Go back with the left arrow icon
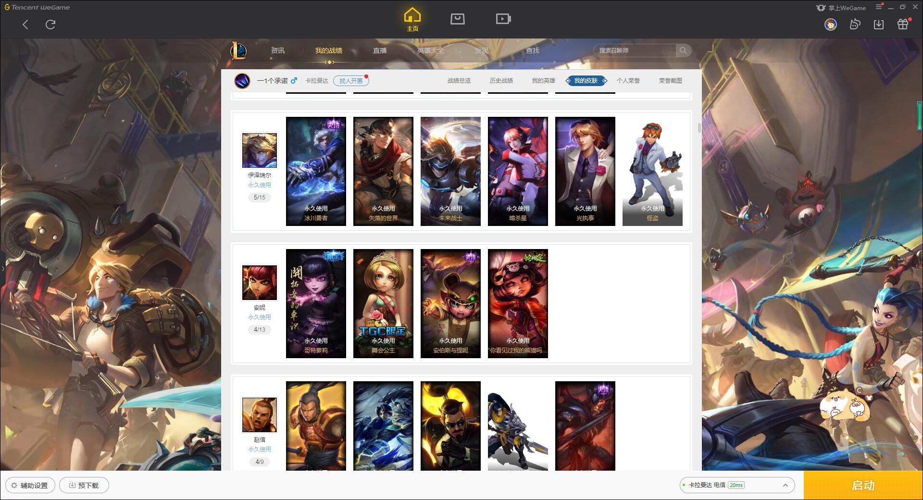923x500 pixels. pos(25,25)
